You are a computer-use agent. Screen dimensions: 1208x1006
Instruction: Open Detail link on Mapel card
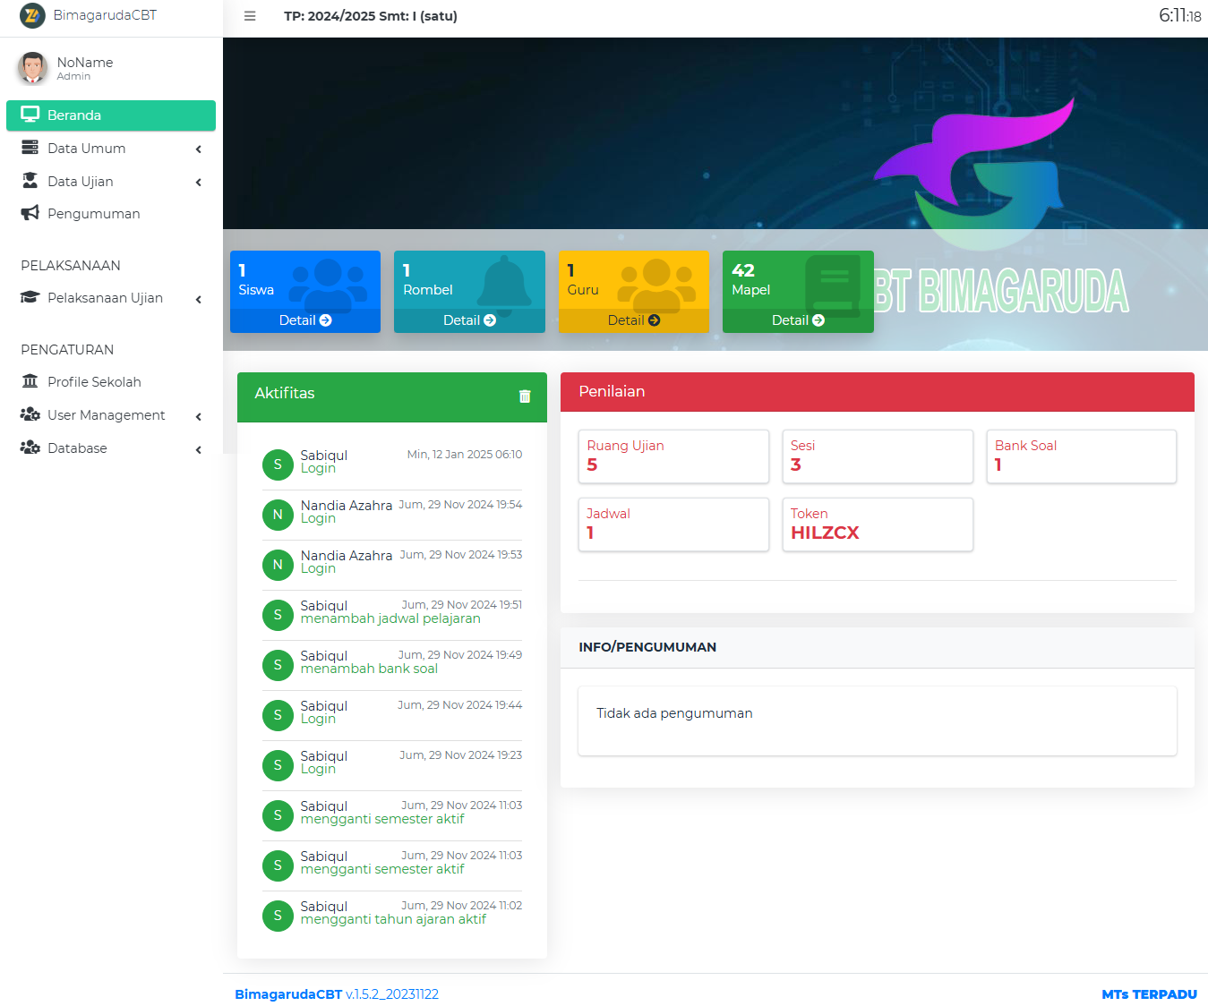pos(798,320)
